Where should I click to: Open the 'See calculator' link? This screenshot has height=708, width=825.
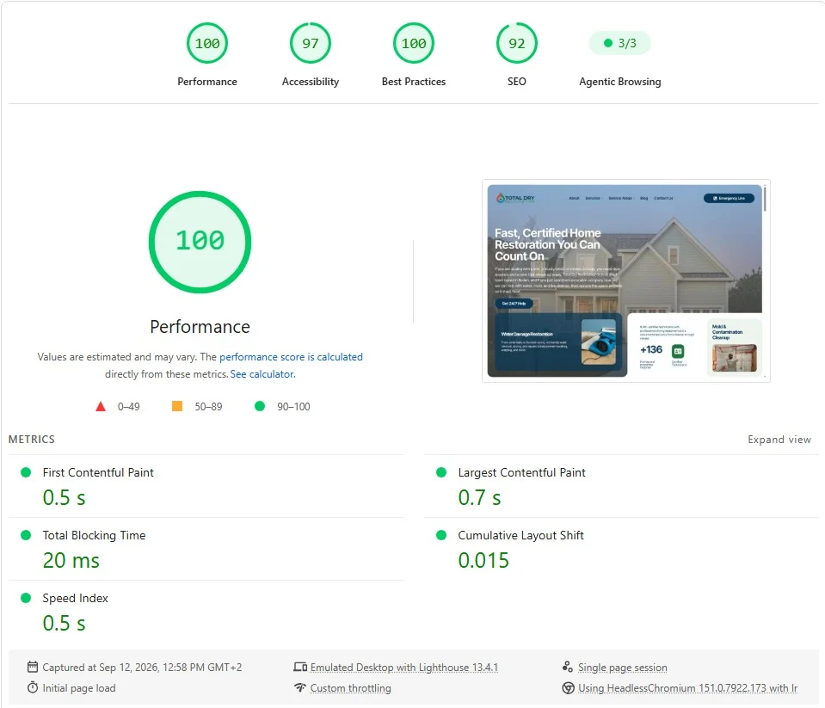point(262,374)
